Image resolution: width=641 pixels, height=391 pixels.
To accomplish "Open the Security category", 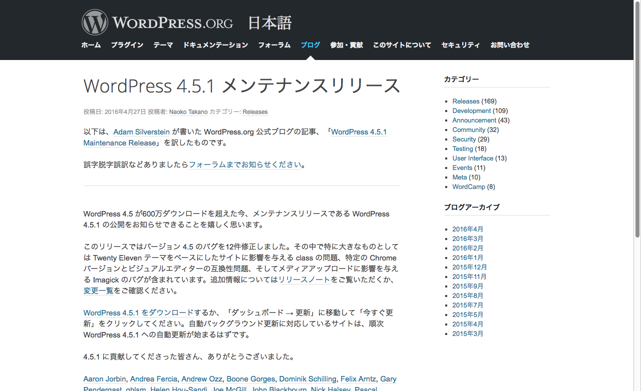I will tap(464, 139).
